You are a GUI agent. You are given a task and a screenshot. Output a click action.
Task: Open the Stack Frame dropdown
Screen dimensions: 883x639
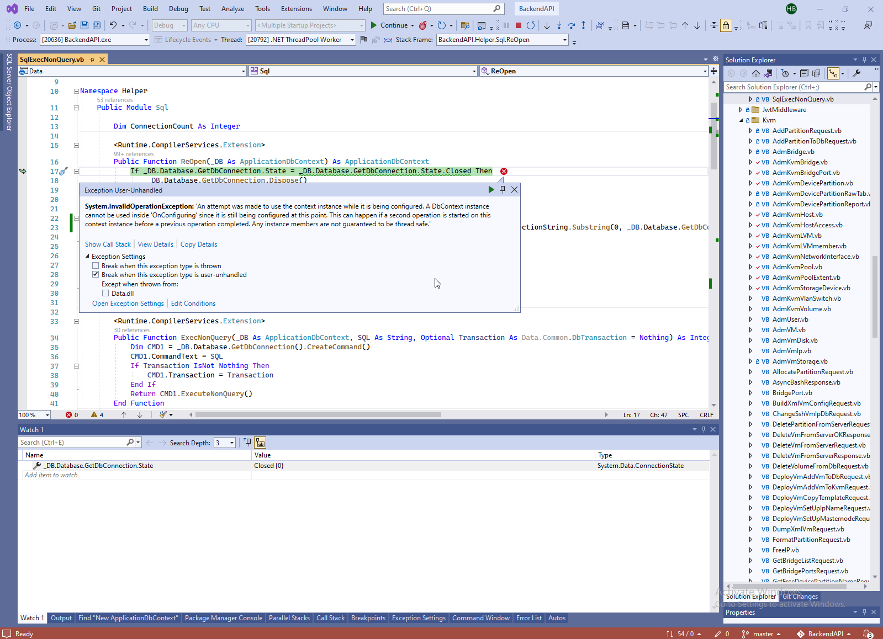(x=503, y=40)
